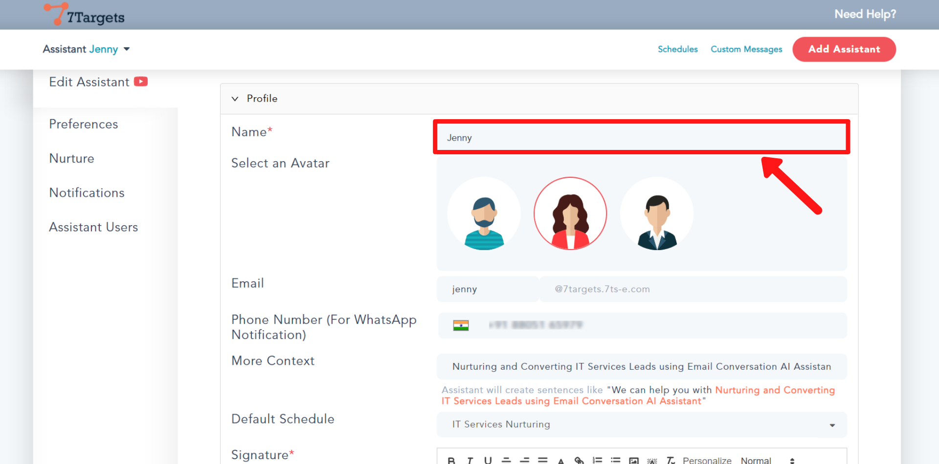The image size is (939, 464).
Task: Insert an image via the toolbar icon
Action: 634,460
